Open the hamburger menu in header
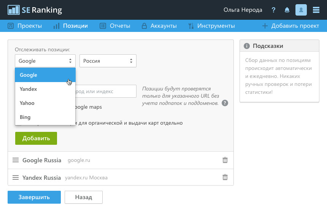Screen dimensions: 327x209 pos(316,10)
